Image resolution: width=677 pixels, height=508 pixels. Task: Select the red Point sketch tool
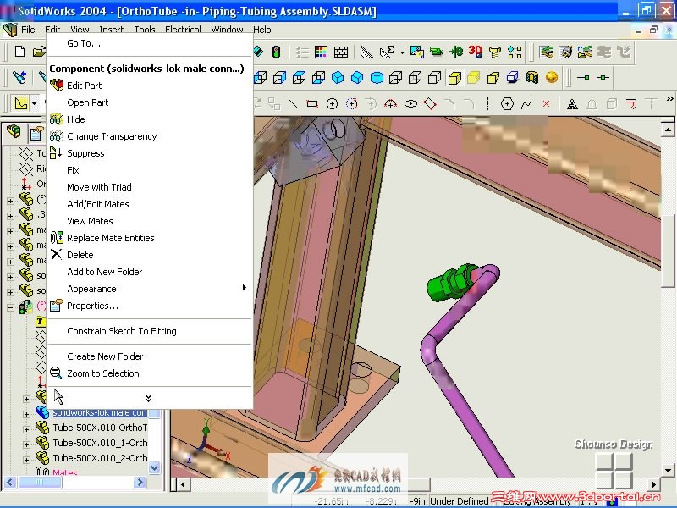tap(546, 103)
